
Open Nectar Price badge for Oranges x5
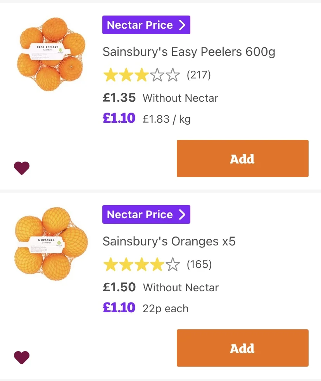(146, 214)
